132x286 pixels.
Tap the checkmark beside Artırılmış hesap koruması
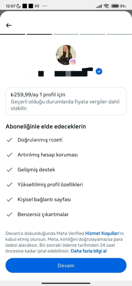click(x=9, y=155)
